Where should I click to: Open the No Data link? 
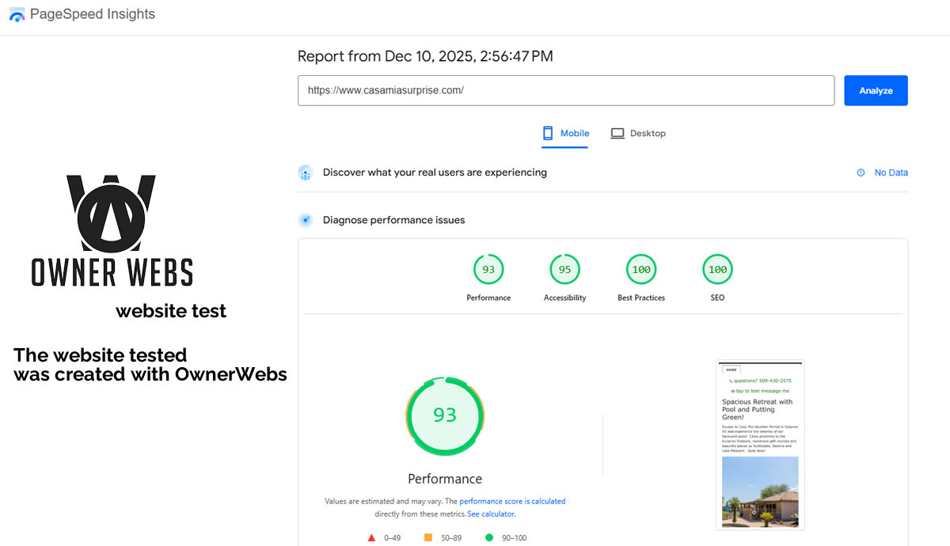click(x=891, y=173)
